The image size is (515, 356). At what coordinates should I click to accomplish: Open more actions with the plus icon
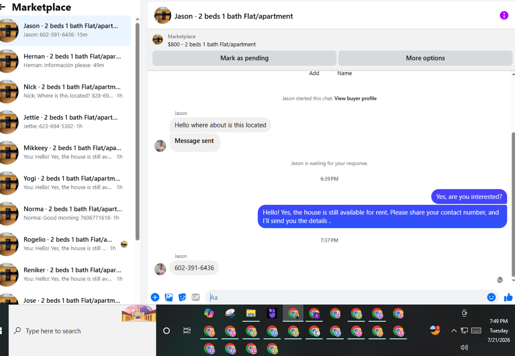tap(155, 297)
